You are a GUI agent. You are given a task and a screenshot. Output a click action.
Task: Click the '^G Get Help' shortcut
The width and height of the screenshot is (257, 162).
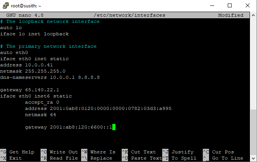pyautogui.click(x=17, y=152)
